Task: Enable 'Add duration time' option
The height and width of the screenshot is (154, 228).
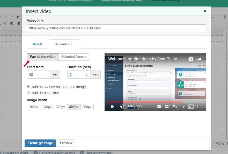Action: [x=28, y=93]
